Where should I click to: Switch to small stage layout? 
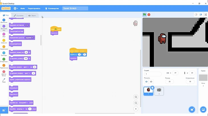coord(196,15)
